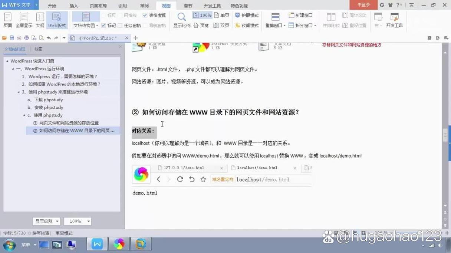Toggle 网格线 gridlines checkbox
451x253 pixels.
coord(120,15)
